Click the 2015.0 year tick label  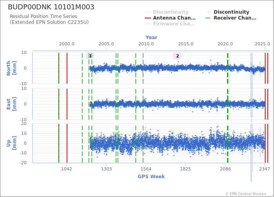(x=186, y=44)
